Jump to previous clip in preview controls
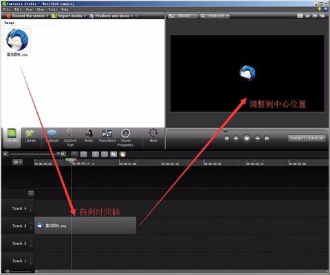The width and height of the screenshot is (330, 275). coord(227,138)
